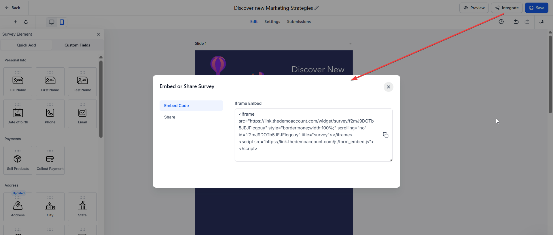Viewport: 553px width, 235px height.
Task: Select the Embed Code tab
Action: 191,106
